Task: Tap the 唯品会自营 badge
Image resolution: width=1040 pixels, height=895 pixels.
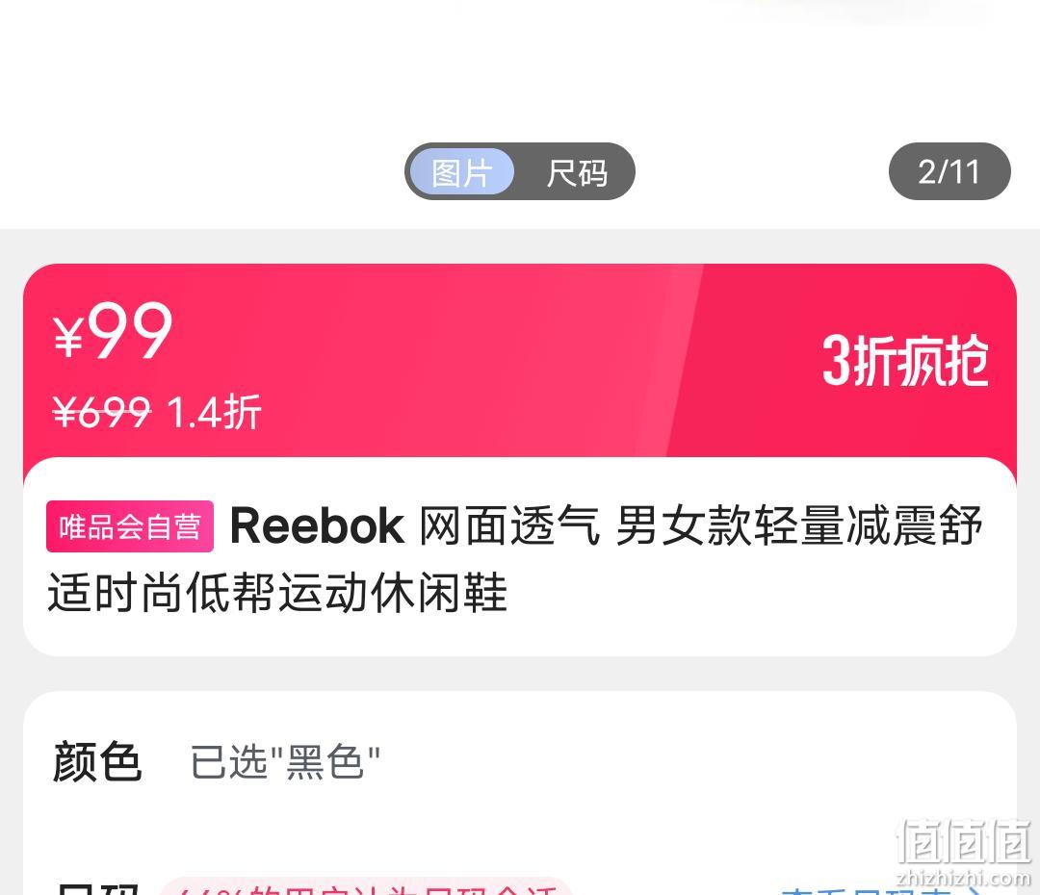Action: click(x=130, y=526)
